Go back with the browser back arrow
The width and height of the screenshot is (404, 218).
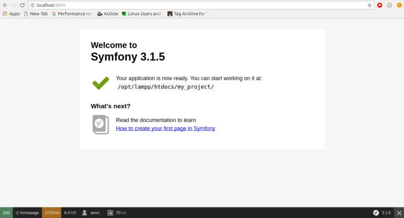tap(5, 5)
